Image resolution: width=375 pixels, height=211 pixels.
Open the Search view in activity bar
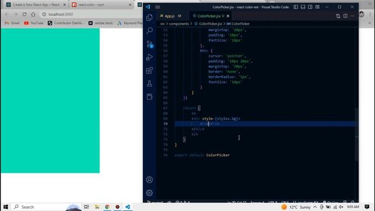(x=149, y=30)
